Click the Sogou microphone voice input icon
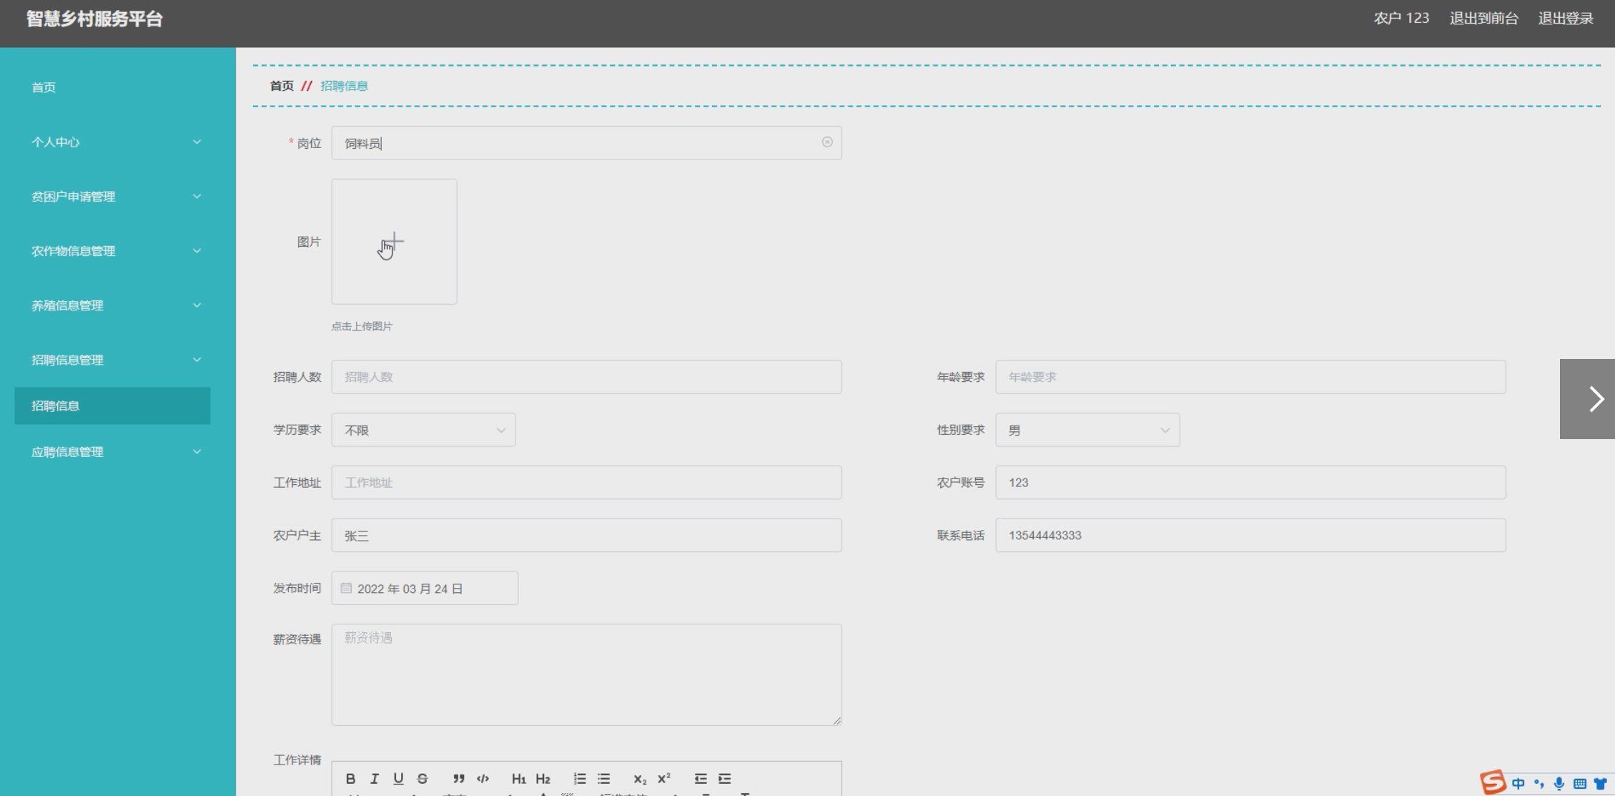 (1559, 783)
